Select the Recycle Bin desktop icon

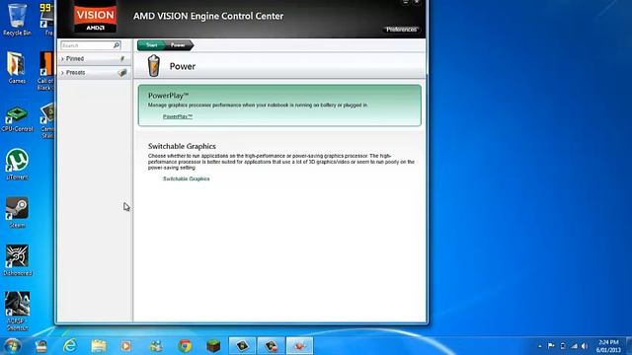pos(17,20)
